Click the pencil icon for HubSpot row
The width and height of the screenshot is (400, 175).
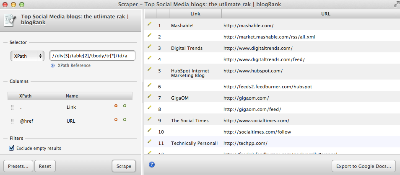coord(150,69)
